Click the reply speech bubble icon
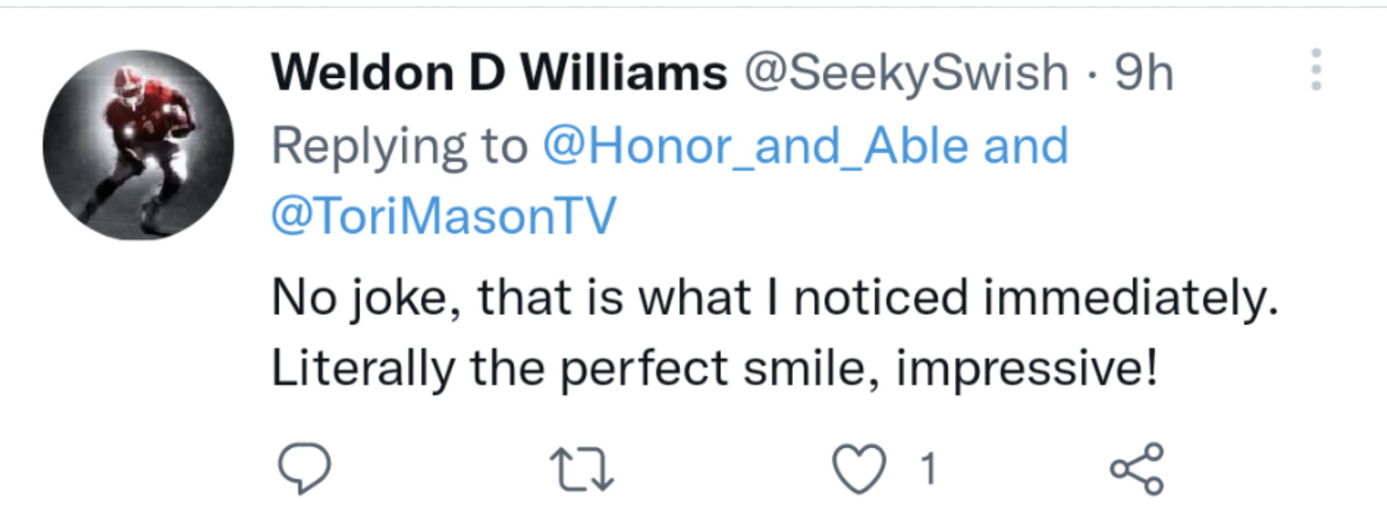The image size is (1387, 527). 304,467
